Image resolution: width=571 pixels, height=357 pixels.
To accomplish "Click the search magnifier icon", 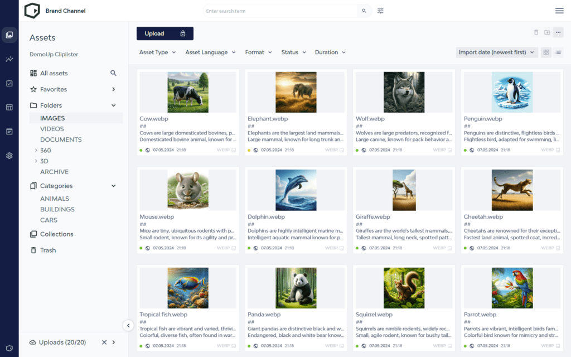I will [x=364, y=11].
